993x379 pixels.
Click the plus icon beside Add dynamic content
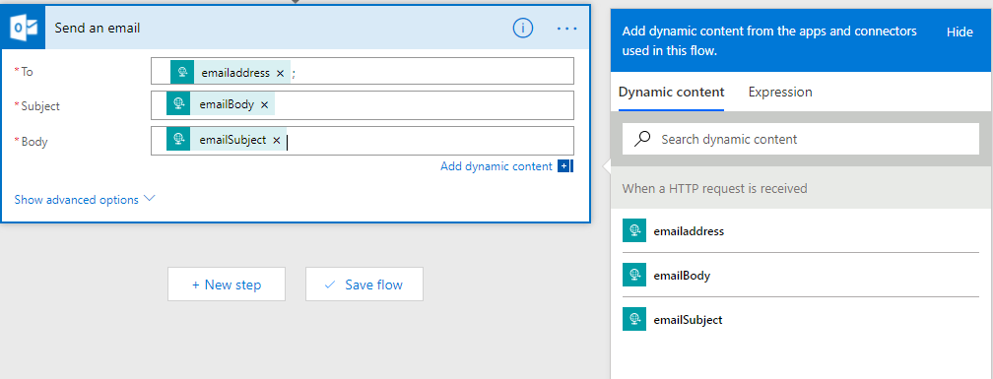pyautogui.click(x=564, y=166)
